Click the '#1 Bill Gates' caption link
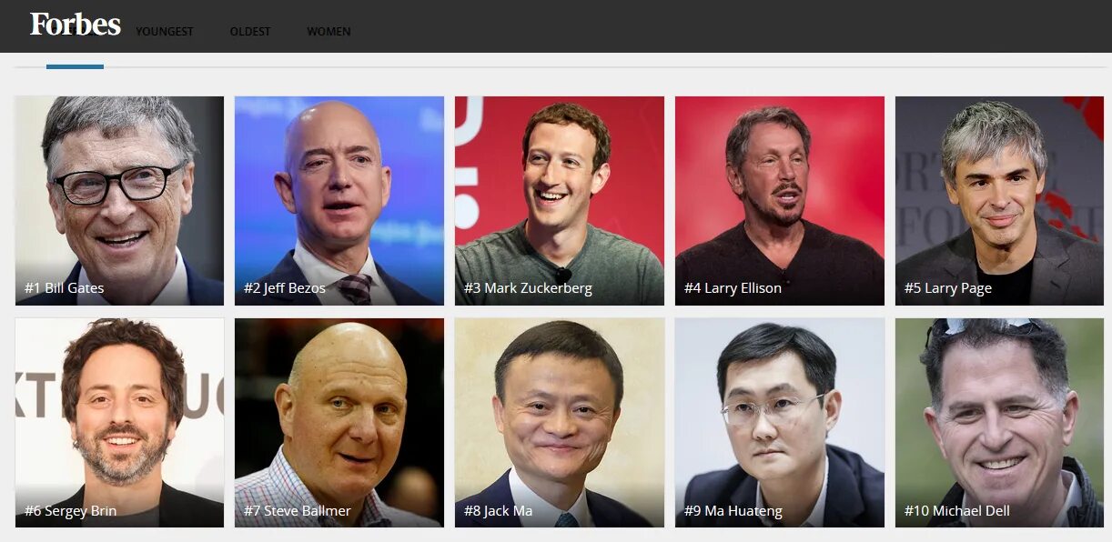1112x542 pixels. click(x=64, y=288)
